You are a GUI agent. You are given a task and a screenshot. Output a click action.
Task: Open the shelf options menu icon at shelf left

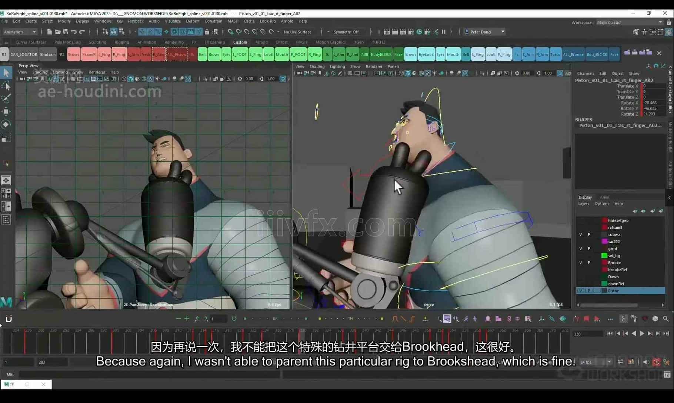pos(6,43)
